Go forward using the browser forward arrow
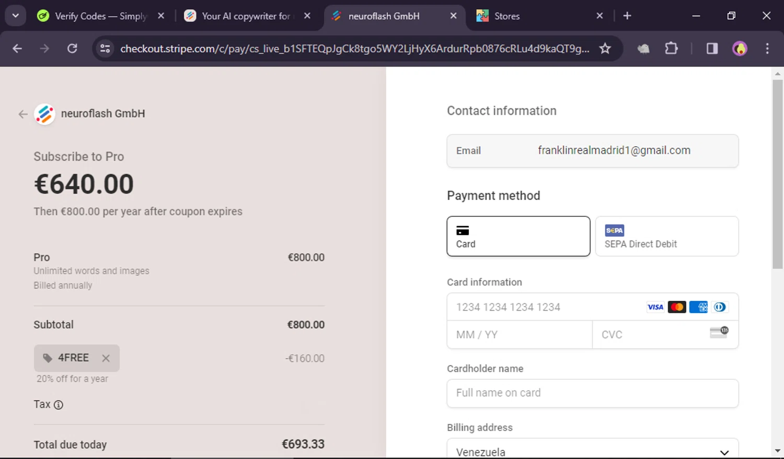Viewport: 784px width, 459px height. click(44, 49)
